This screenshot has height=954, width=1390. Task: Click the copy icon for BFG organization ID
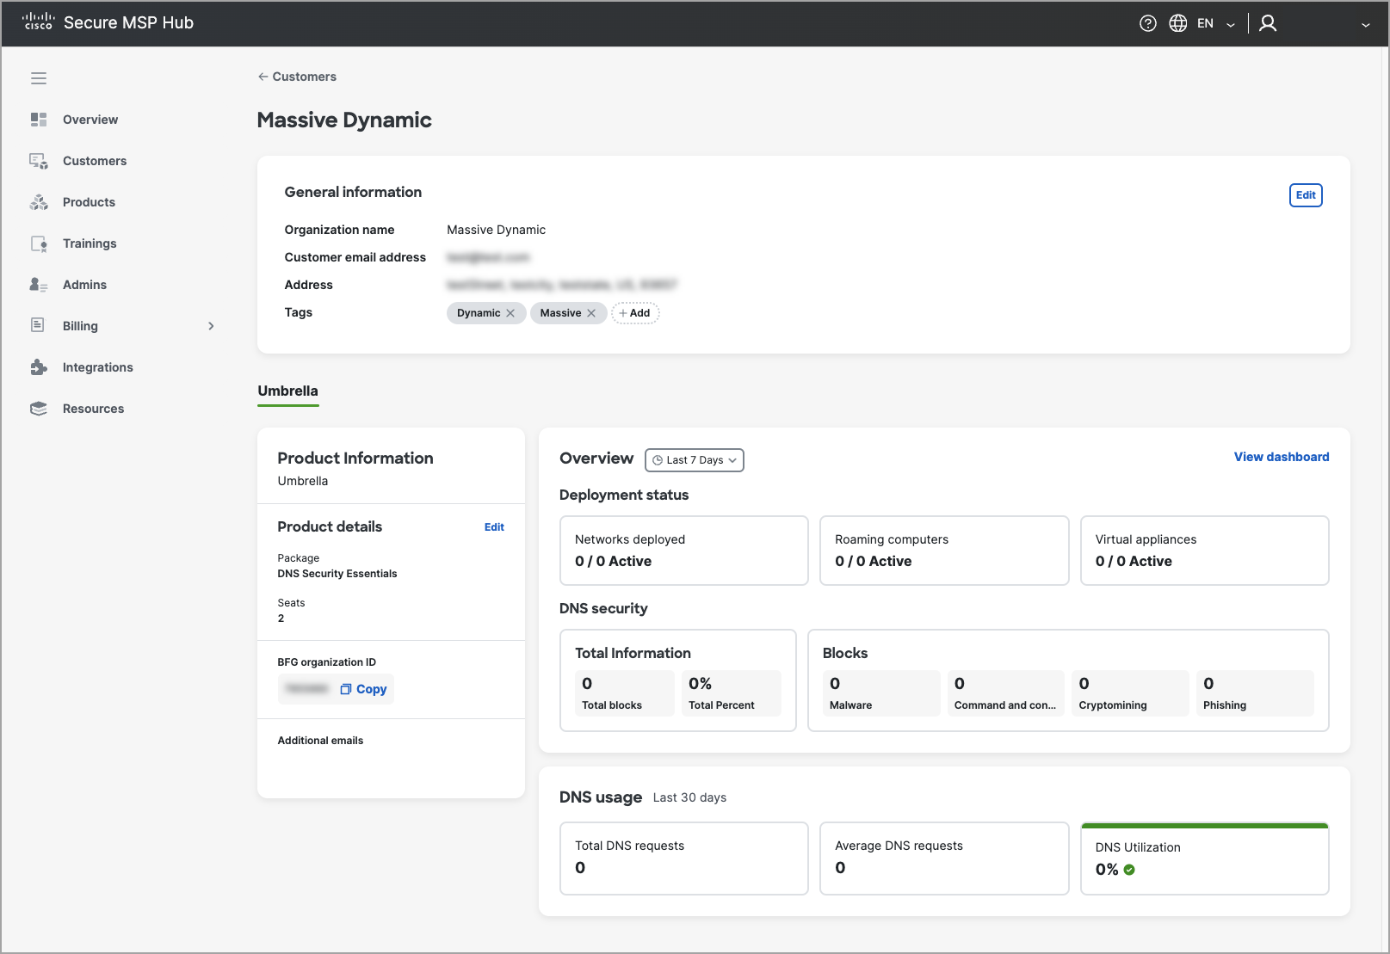[x=346, y=689]
